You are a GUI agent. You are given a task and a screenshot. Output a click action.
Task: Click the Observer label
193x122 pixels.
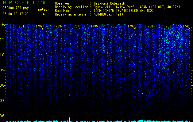62,3
